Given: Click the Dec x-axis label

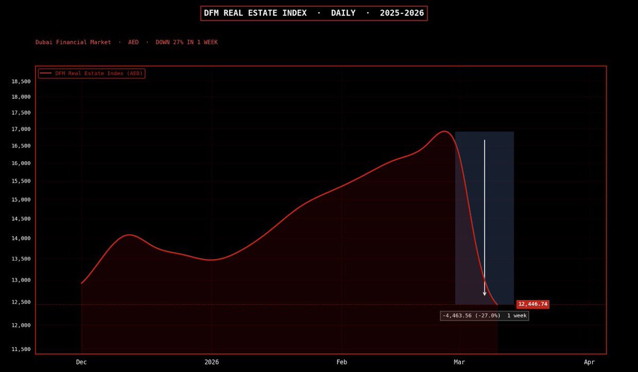Looking at the screenshot, I should coord(81,362).
